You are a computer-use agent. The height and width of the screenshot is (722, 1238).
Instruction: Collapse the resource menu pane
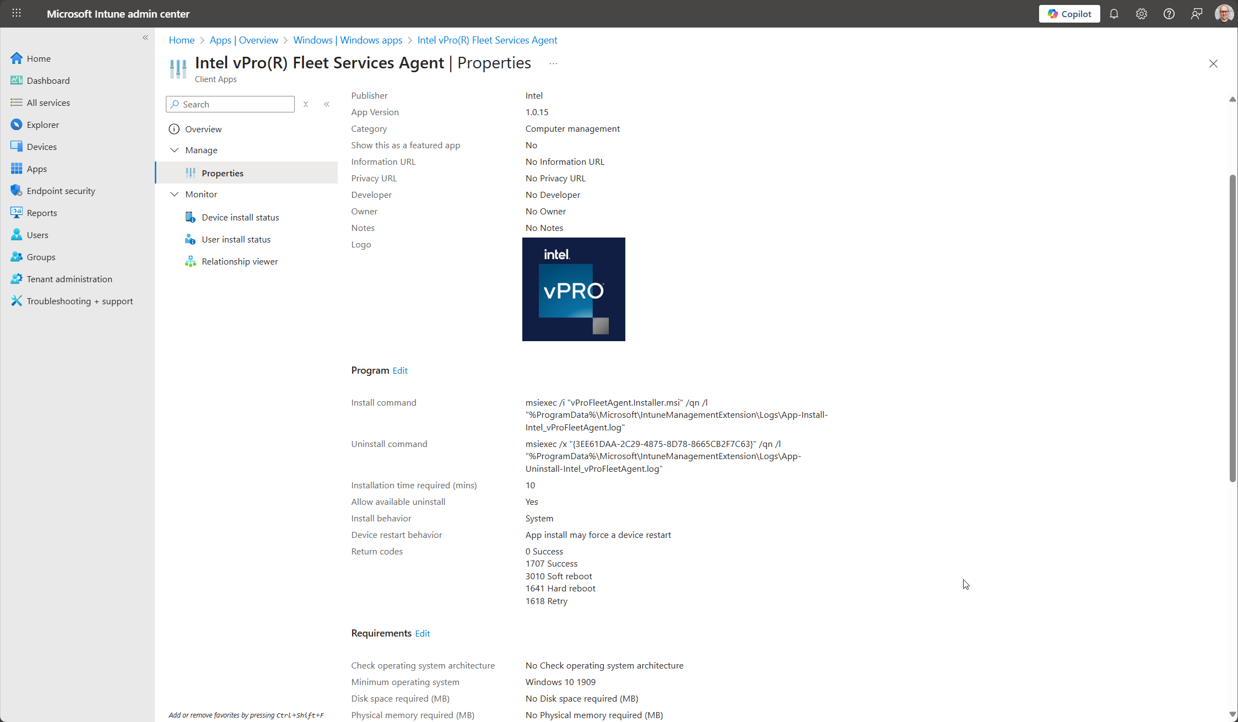click(327, 104)
